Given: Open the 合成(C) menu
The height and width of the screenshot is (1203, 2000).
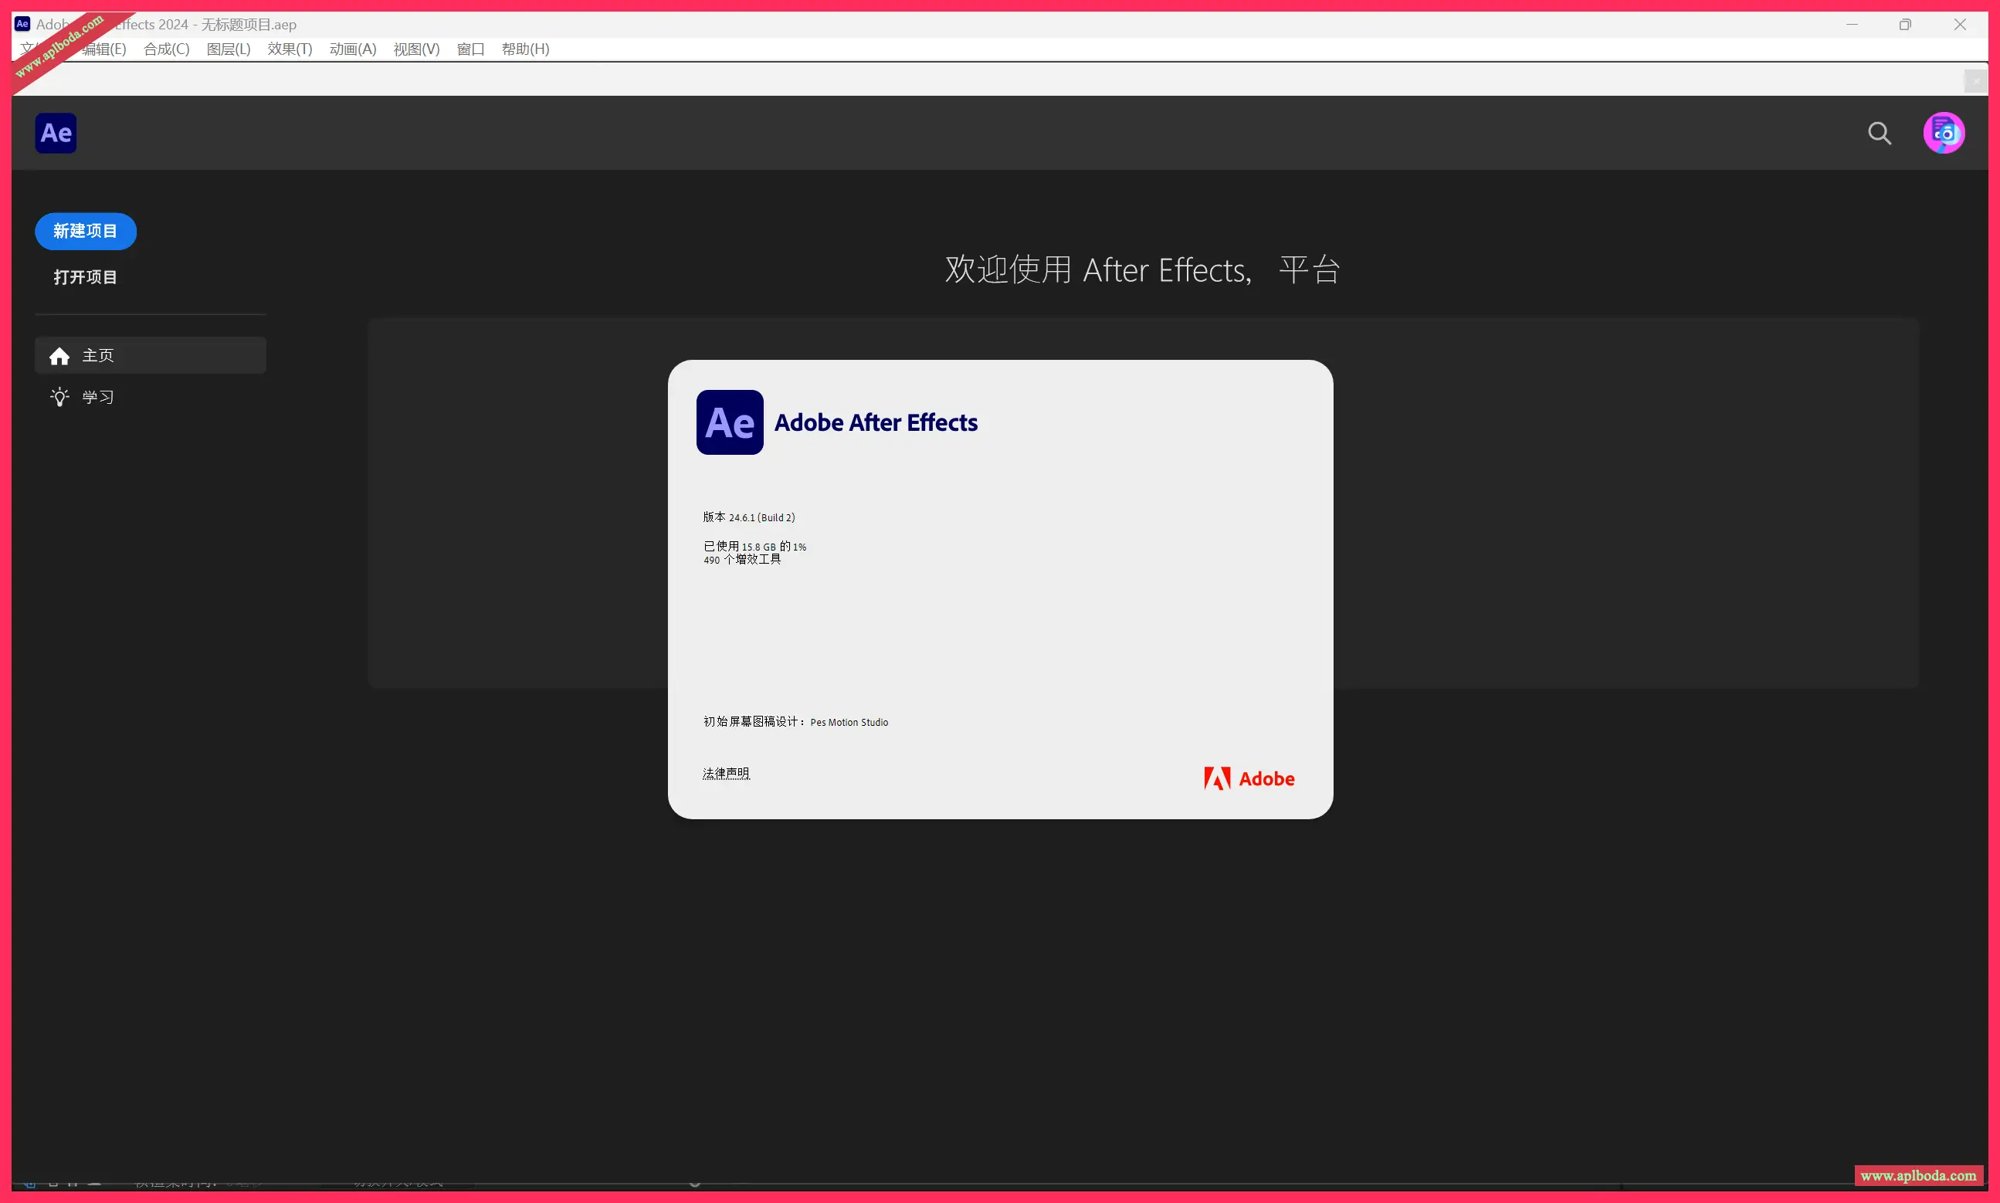Looking at the screenshot, I should click(167, 49).
